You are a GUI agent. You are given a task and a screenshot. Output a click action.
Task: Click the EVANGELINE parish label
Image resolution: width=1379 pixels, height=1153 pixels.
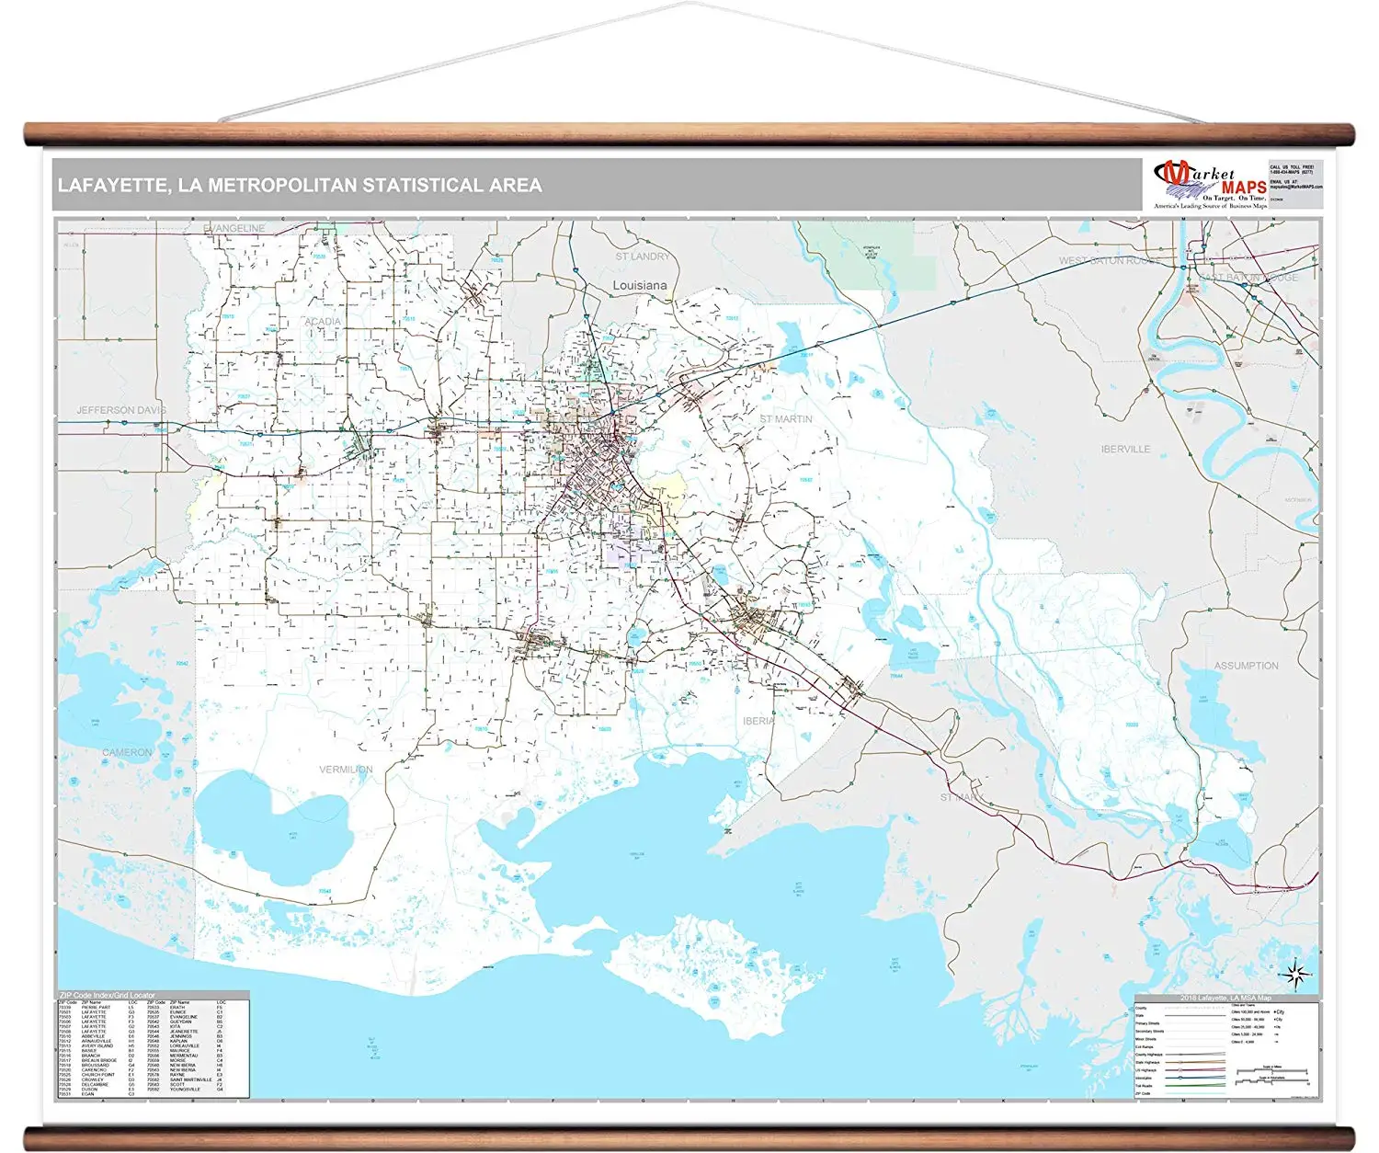(234, 228)
